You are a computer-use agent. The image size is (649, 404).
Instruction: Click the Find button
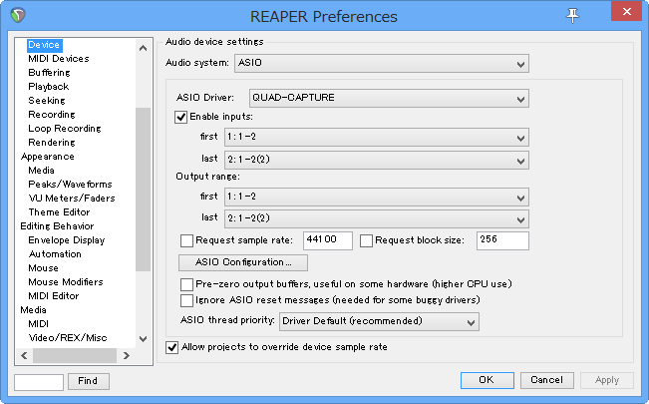88,381
